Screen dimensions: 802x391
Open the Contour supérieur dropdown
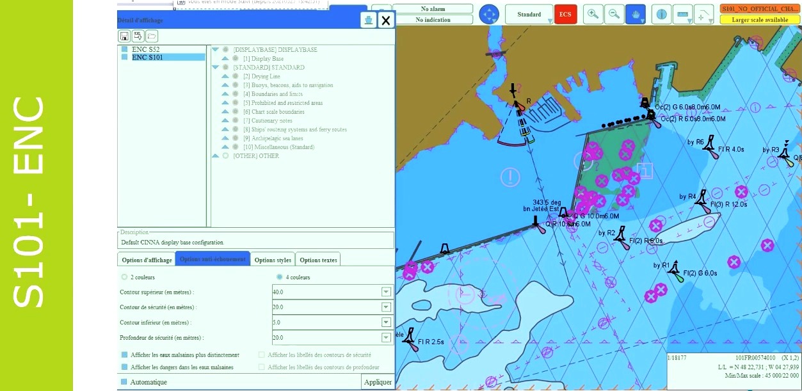coord(386,292)
